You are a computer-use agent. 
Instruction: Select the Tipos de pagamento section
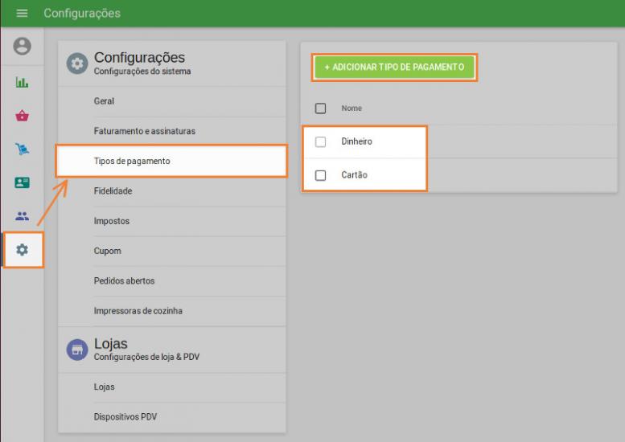(172, 161)
